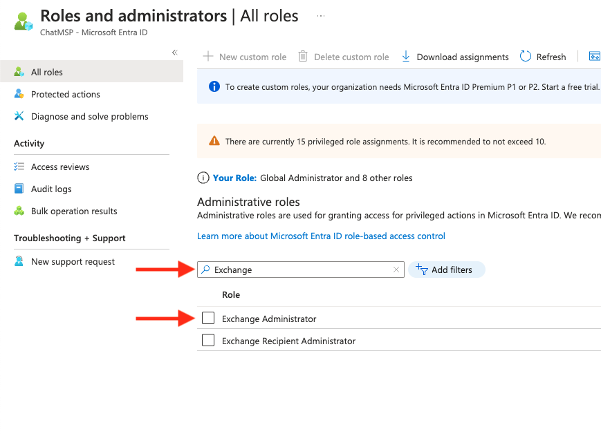Click Global Administrator and 8 other roles

click(336, 178)
